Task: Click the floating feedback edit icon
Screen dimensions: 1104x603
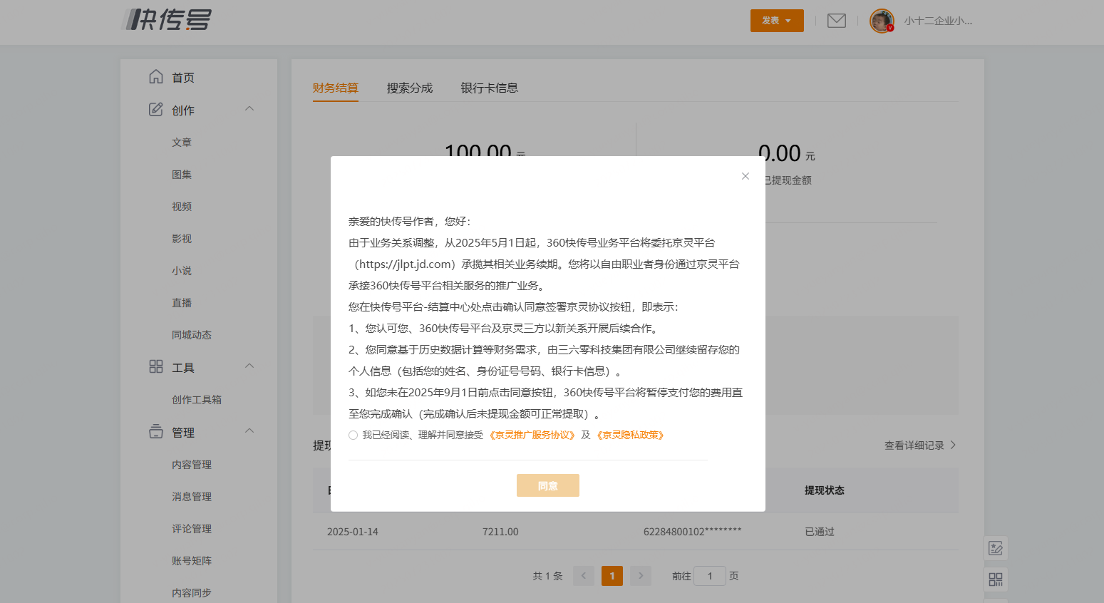Action: tap(996, 548)
